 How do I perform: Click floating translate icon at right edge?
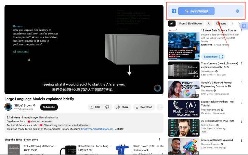(x=244, y=26)
